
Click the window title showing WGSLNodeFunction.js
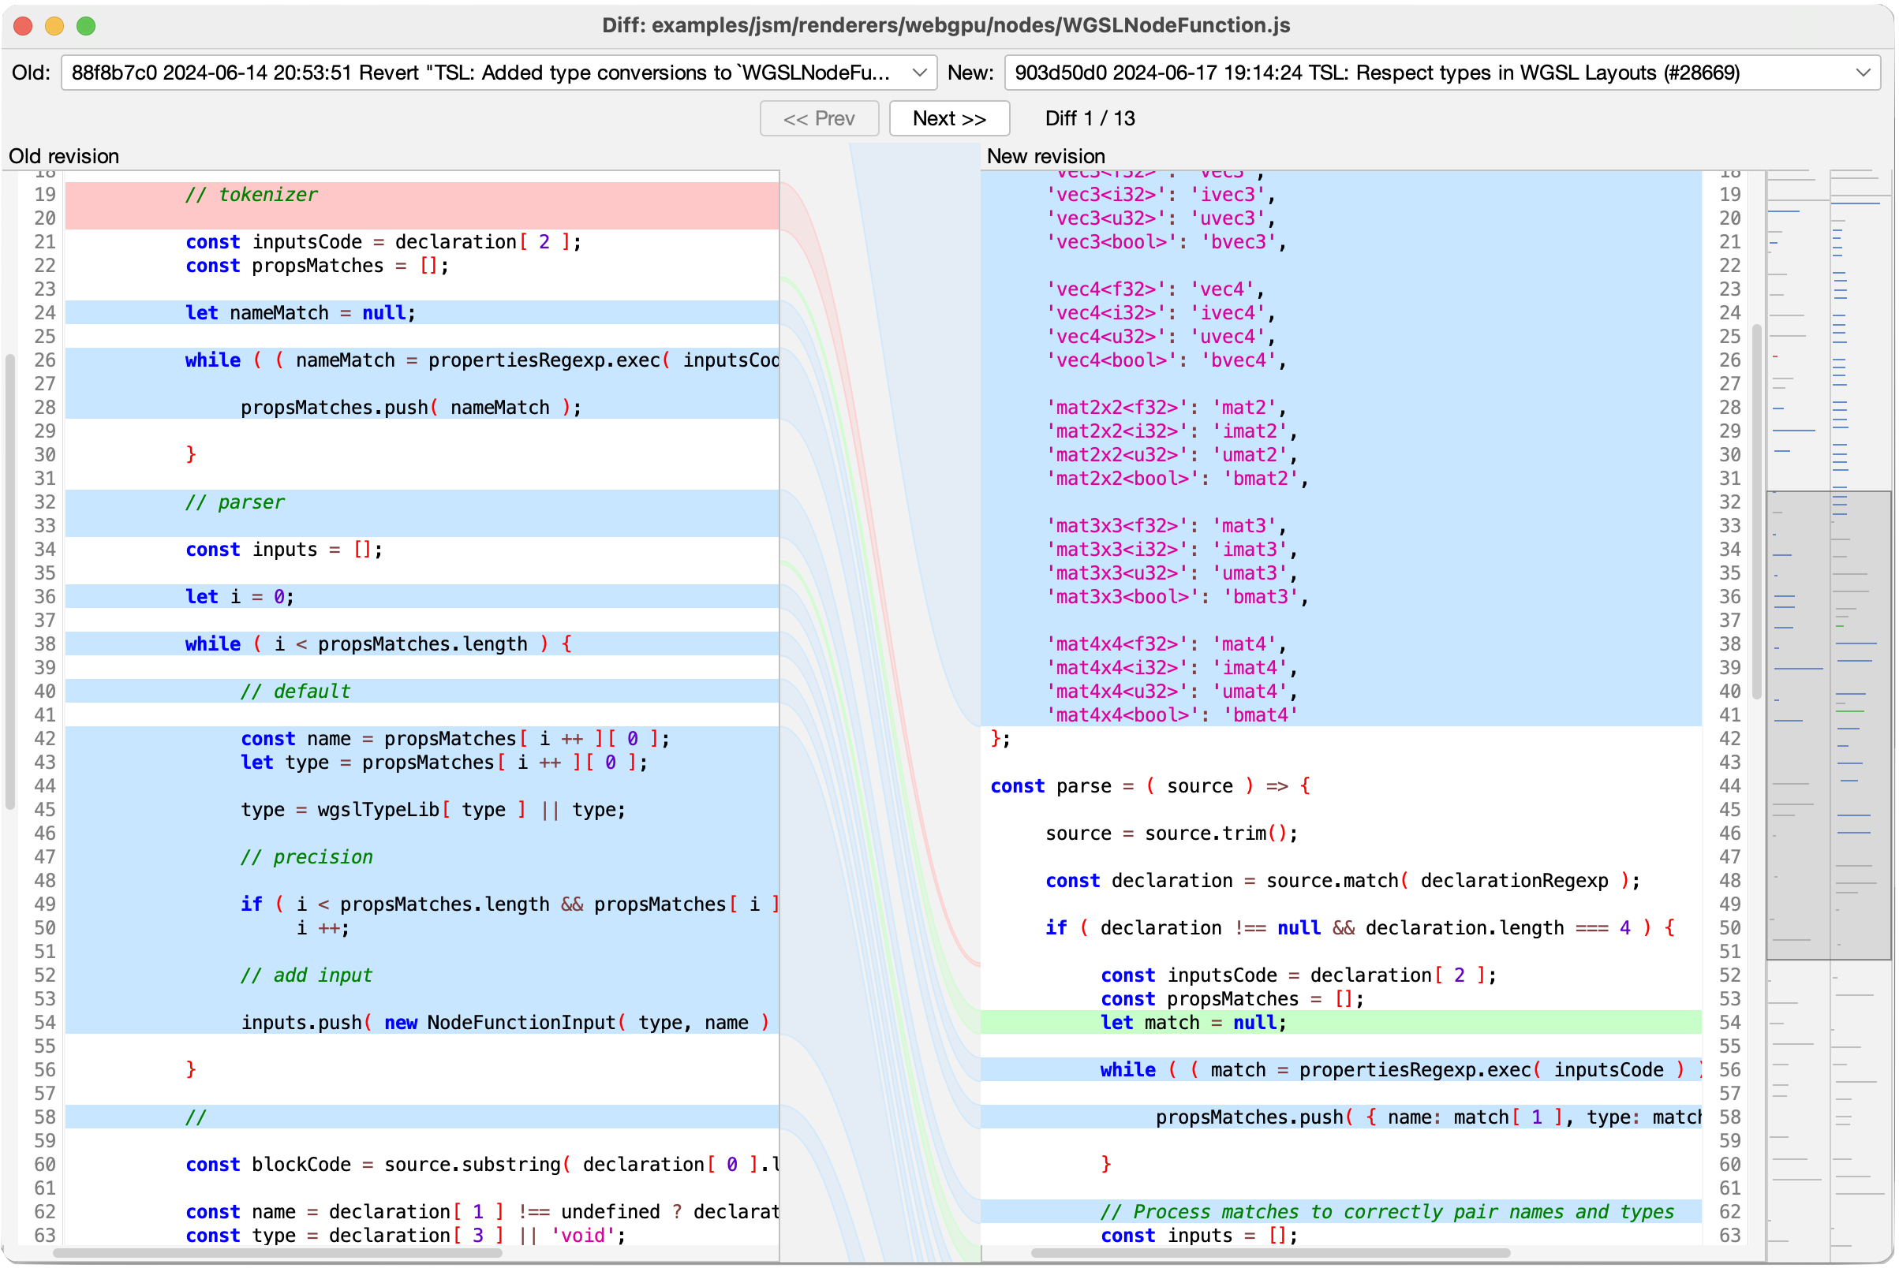[949, 25]
